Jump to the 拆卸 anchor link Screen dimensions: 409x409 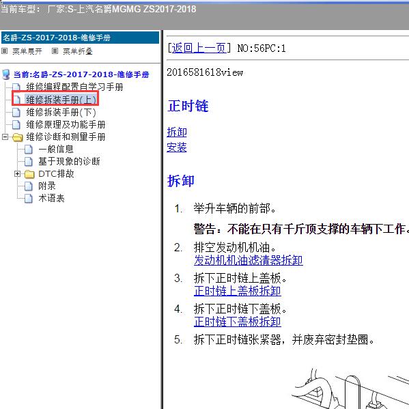(x=177, y=132)
